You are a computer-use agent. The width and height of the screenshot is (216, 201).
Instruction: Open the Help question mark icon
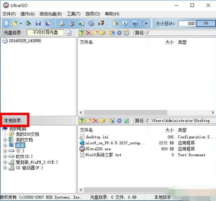pyautogui.click(x=135, y=23)
